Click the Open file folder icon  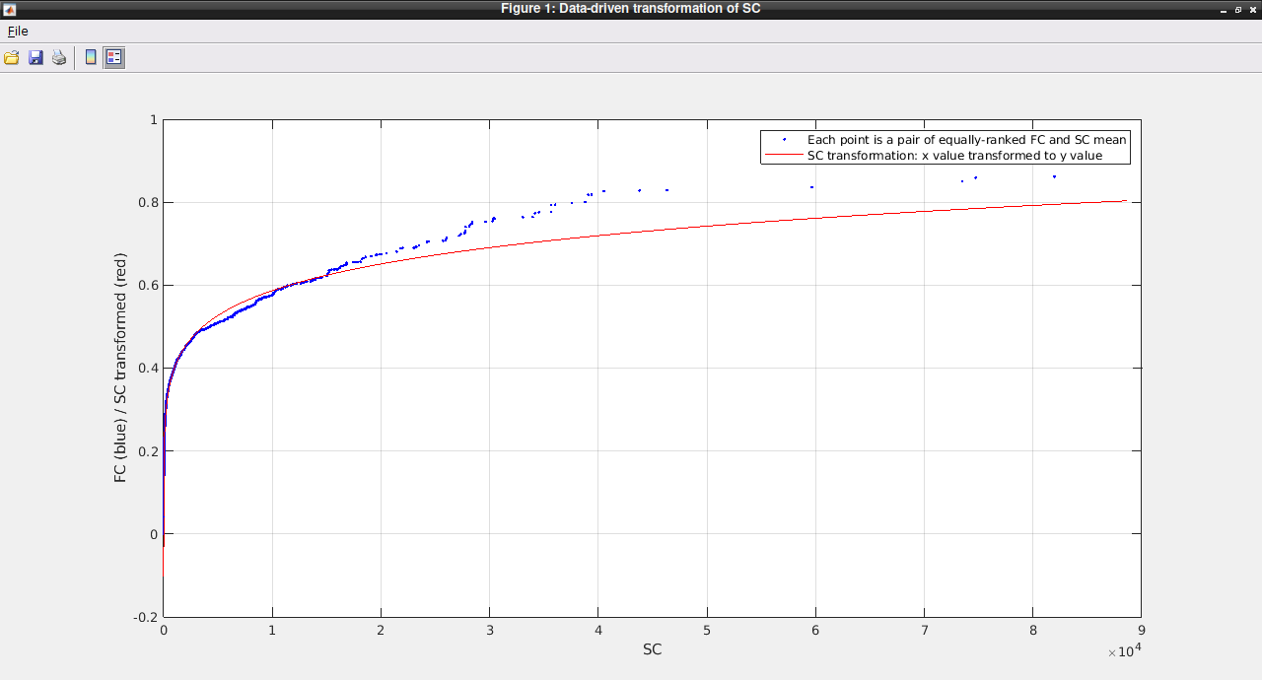(x=12, y=58)
